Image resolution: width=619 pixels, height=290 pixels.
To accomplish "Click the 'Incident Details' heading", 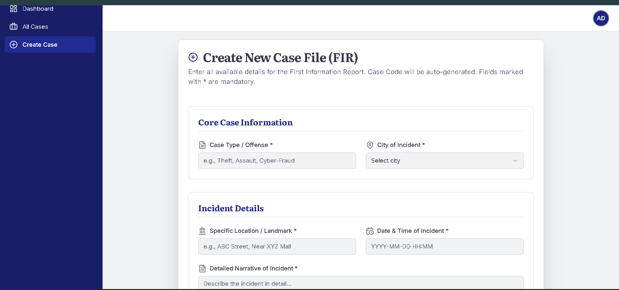I will (231, 208).
